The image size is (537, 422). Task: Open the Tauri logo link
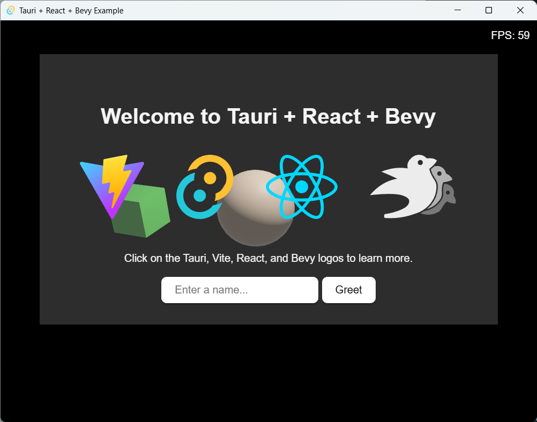[205, 187]
